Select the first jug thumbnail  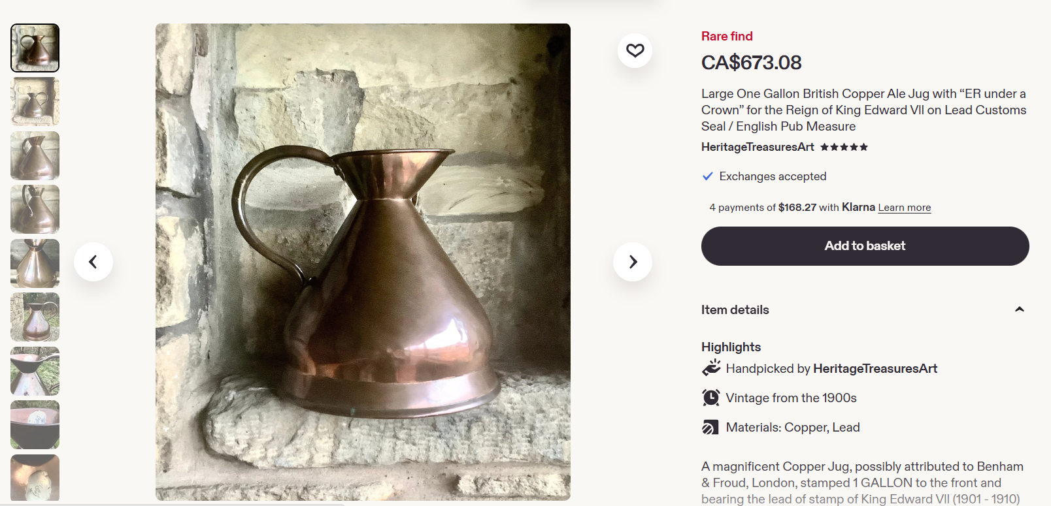tap(35, 48)
